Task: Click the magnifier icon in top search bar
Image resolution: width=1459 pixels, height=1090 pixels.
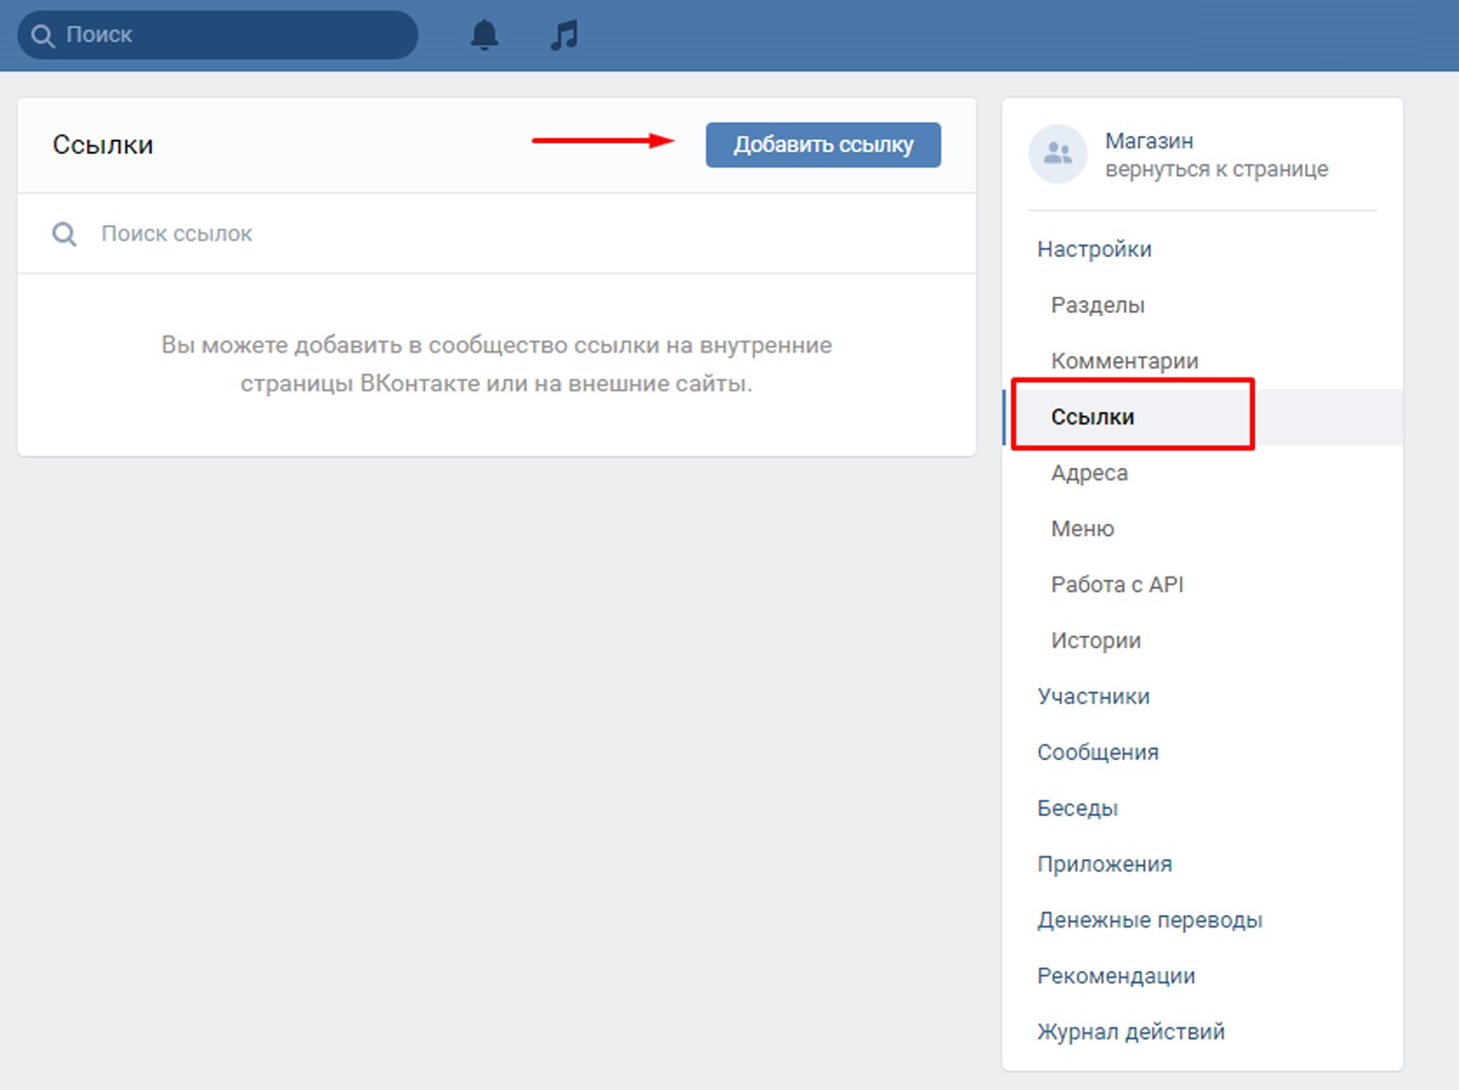Action: pyautogui.click(x=43, y=36)
